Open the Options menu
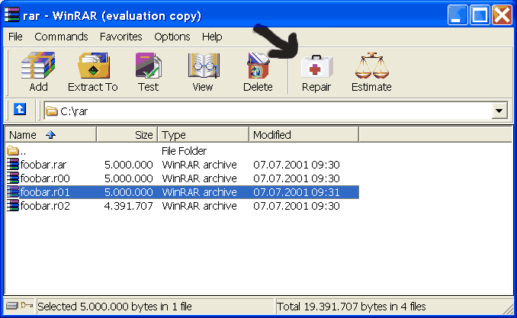The height and width of the screenshot is (318, 517). tap(172, 37)
